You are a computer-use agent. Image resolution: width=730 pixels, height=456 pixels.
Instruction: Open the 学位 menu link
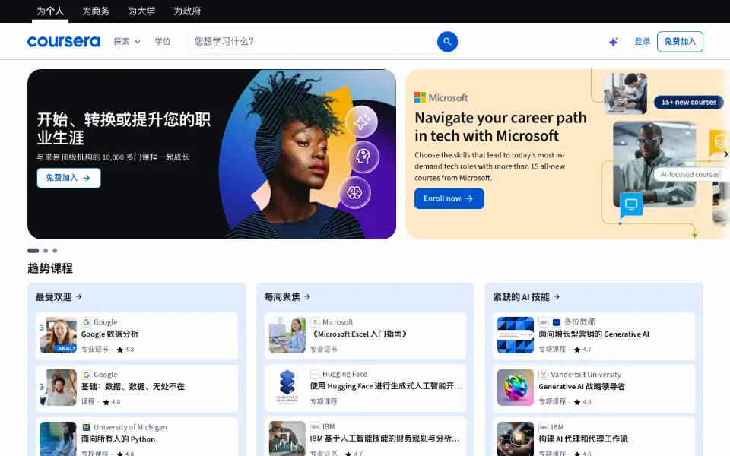coord(163,41)
